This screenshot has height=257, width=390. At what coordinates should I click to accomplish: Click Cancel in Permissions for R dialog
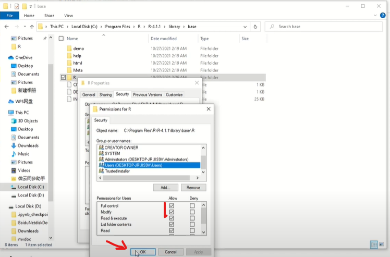click(x=170, y=252)
